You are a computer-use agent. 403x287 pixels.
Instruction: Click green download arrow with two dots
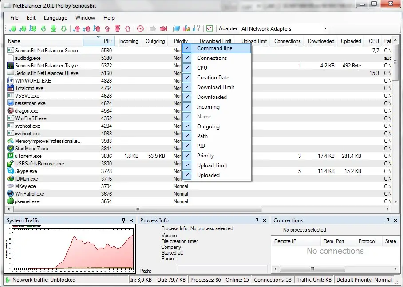coord(23,28)
